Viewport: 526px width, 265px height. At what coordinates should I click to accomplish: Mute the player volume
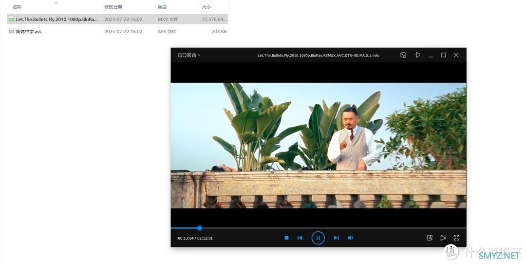pos(350,238)
